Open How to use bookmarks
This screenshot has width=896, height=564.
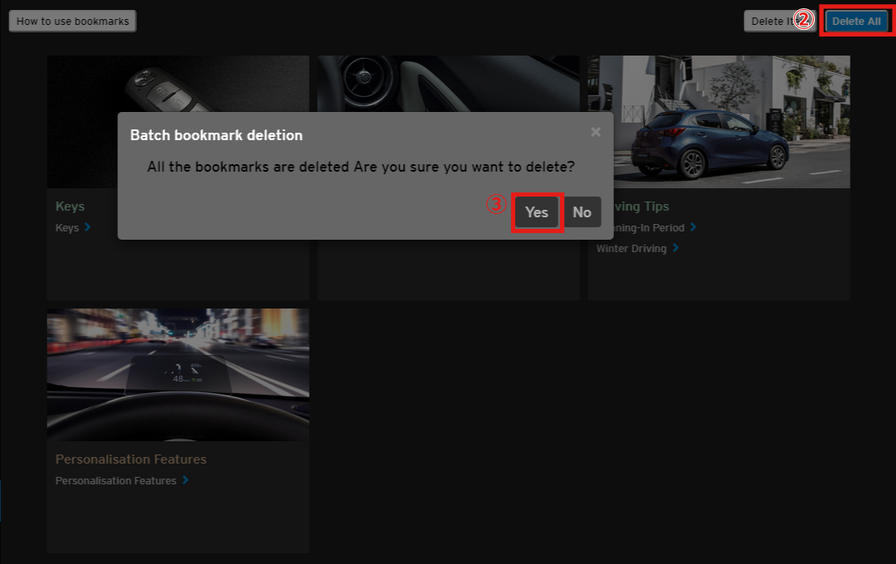tap(73, 22)
